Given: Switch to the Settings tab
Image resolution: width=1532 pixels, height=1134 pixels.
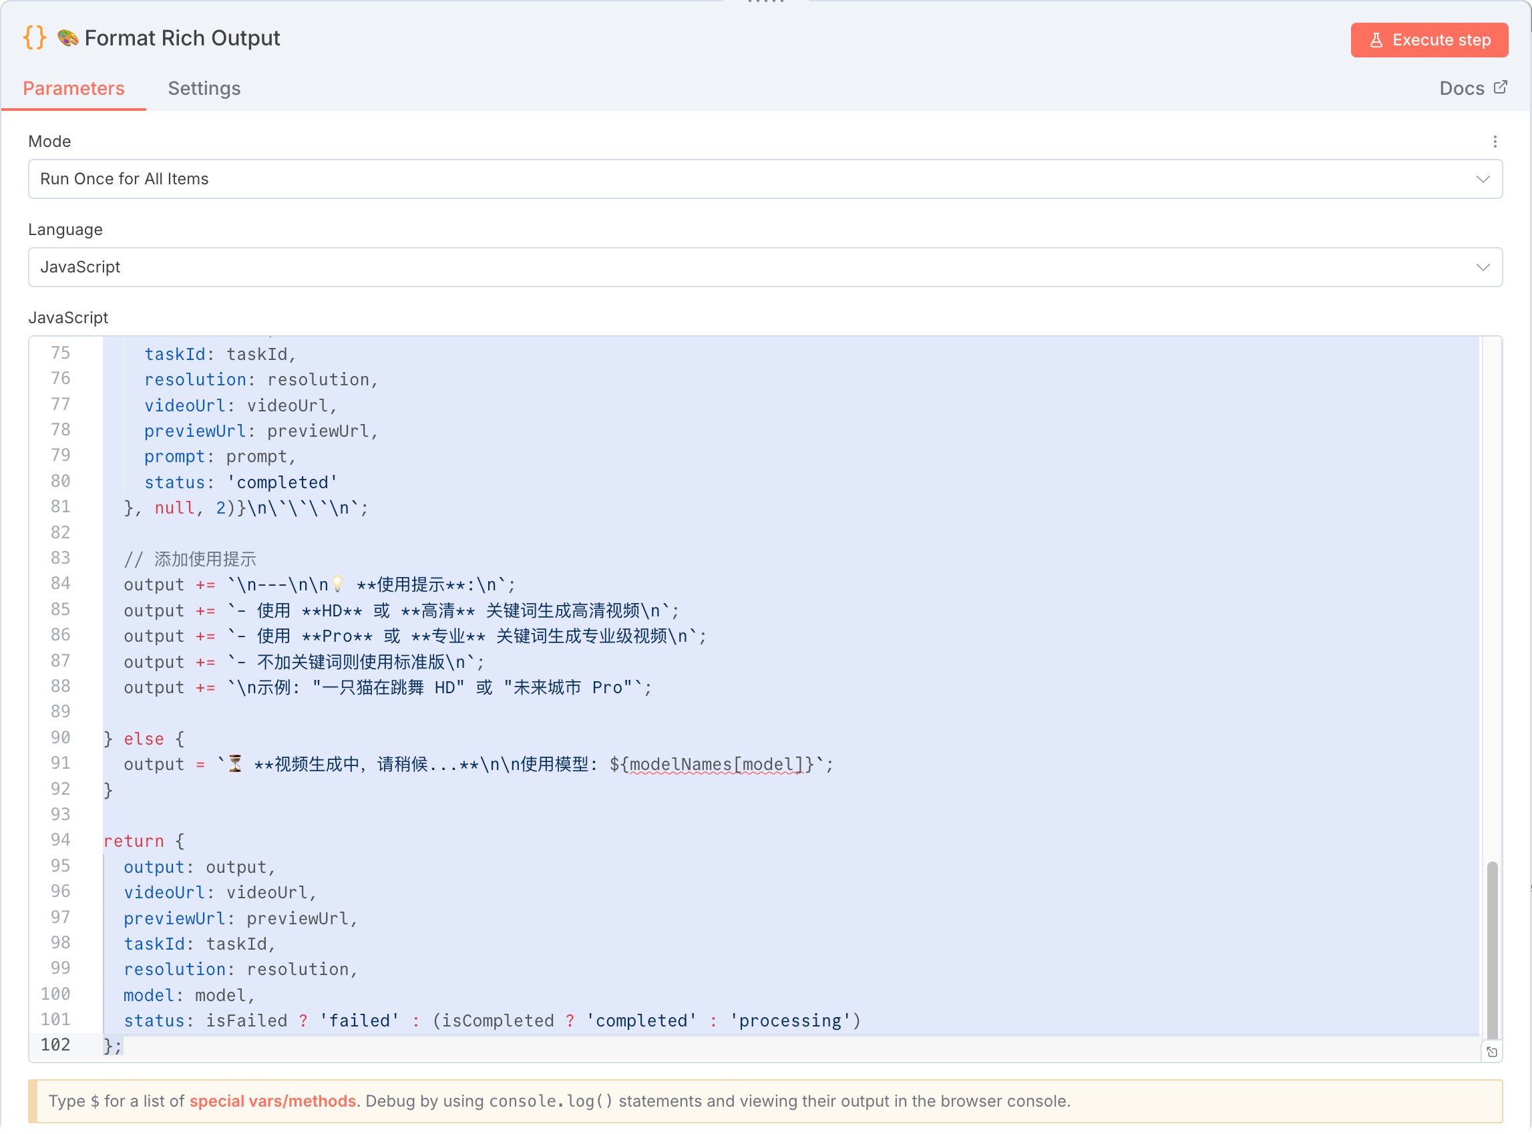Looking at the screenshot, I should (x=204, y=89).
